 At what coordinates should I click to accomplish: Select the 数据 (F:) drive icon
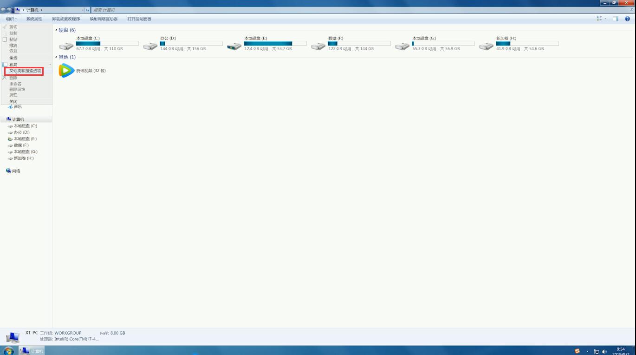[x=318, y=46]
